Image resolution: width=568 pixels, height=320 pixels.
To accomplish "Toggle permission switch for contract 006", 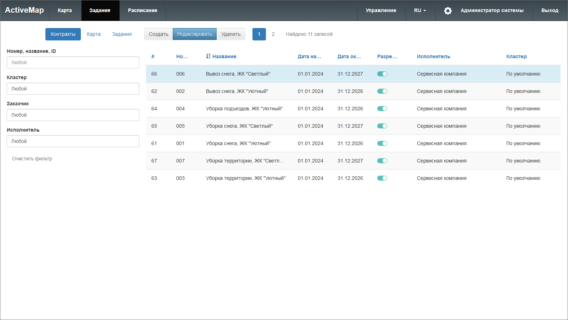I will pyautogui.click(x=382, y=74).
